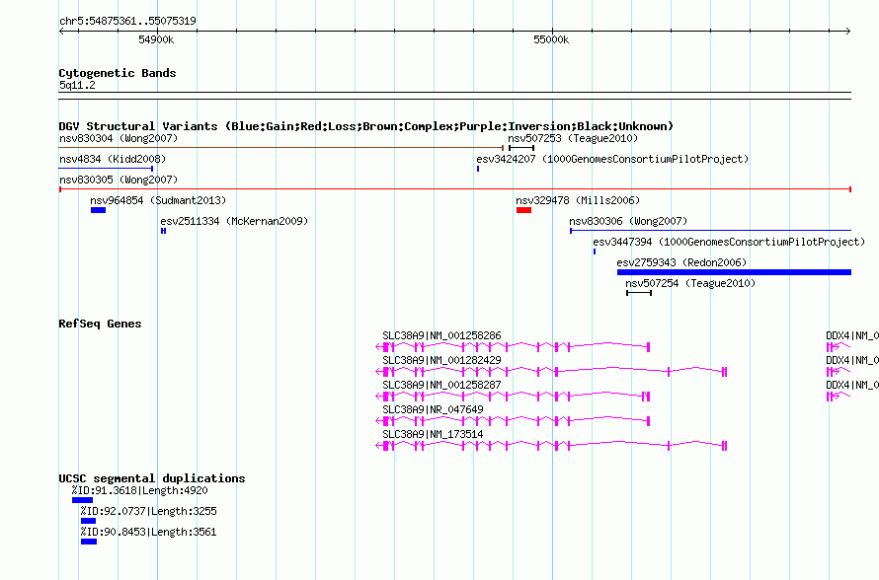Click the %ID:91.3618|Length:4920 duplication label
Image resolution: width=879 pixels, height=580 pixels.
[139, 491]
